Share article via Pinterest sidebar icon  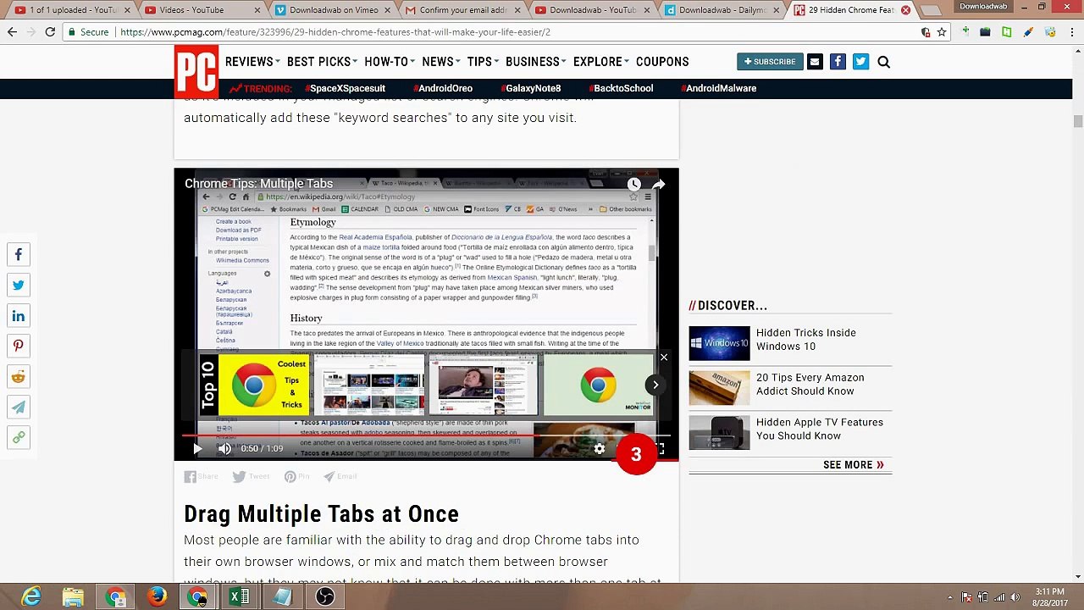click(19, 347)
